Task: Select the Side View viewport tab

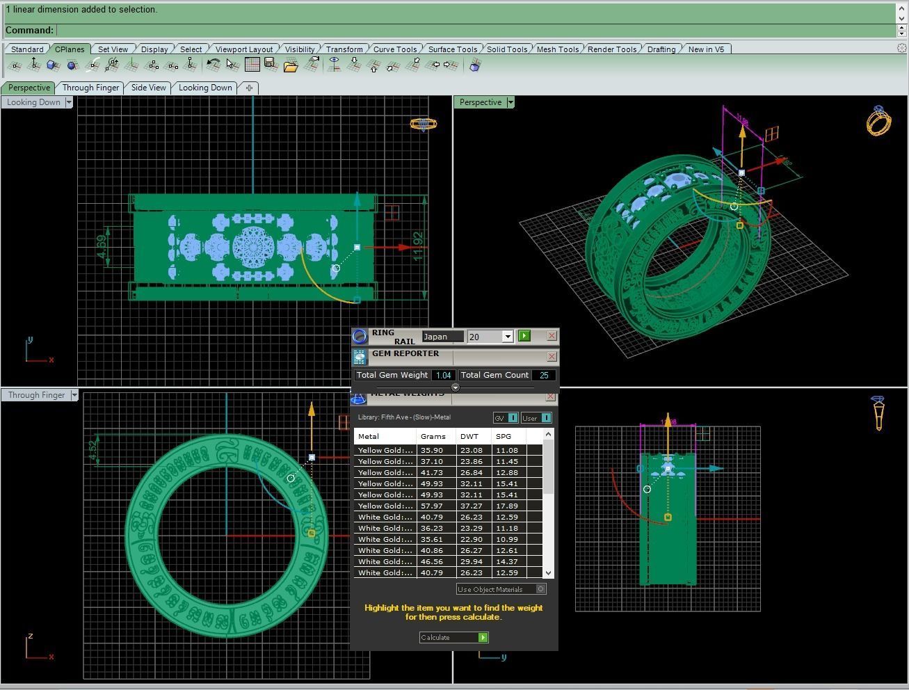Action: [x=149, y=88]
